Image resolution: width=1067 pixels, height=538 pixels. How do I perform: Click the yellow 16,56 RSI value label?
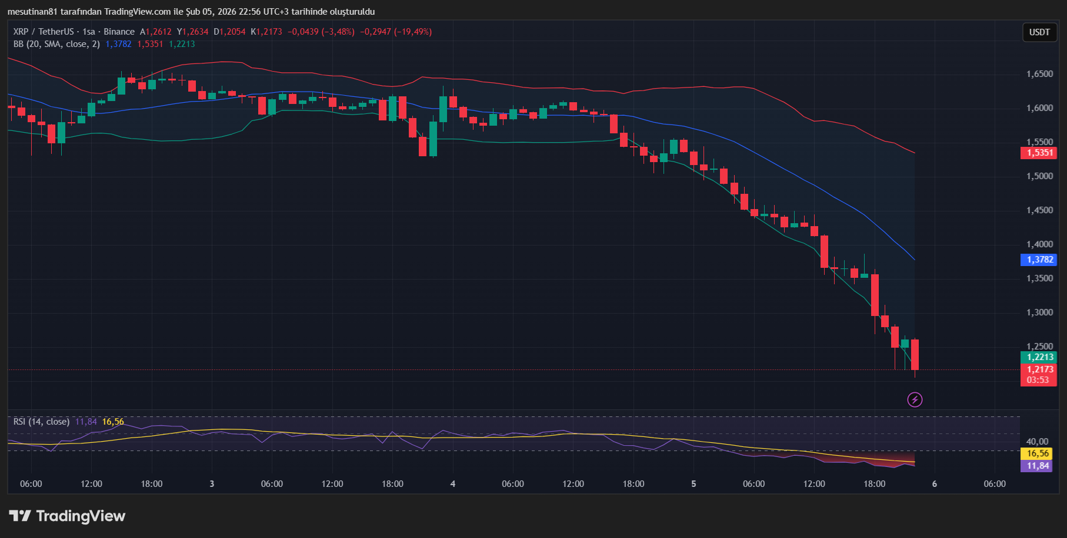click(1036, 453)
